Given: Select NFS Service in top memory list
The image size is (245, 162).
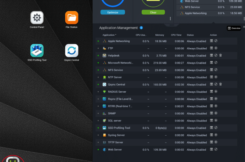Looking at the screenshot, I should pos(210,7).
